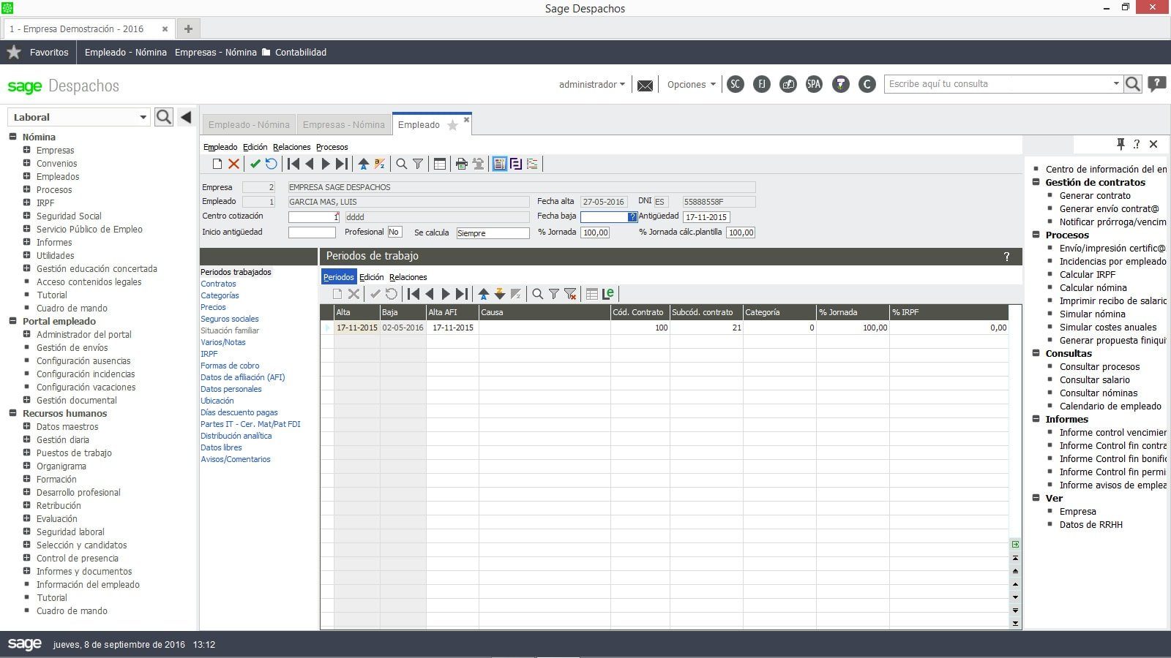
Task: Open the Laboral module dropdown
Action: 143,117
